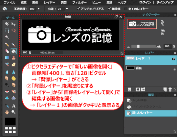Select the Sponge tool

[x=14, y=78]
